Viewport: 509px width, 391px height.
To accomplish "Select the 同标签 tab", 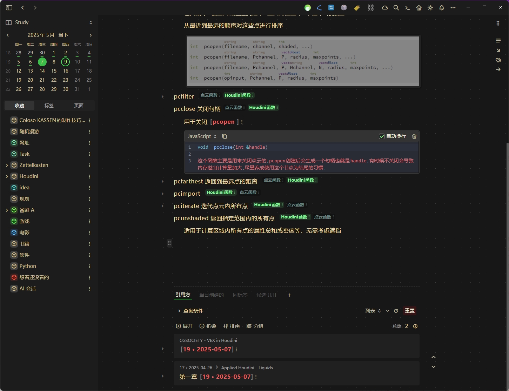I will click(240, 295).
